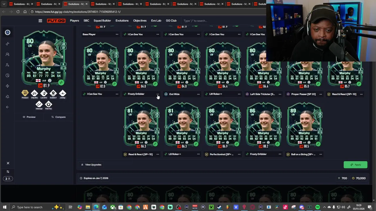The height and width of the screenshot is (211, 376).
Task: Select the Incisive Pass playstyle icon
Action: tap(53, 94)
